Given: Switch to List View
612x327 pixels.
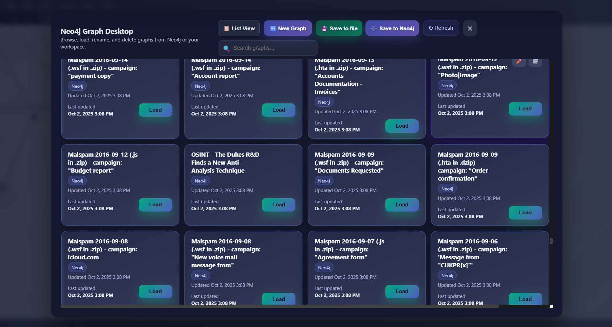Looking at the screenshot, I should (x=239, y=28).
